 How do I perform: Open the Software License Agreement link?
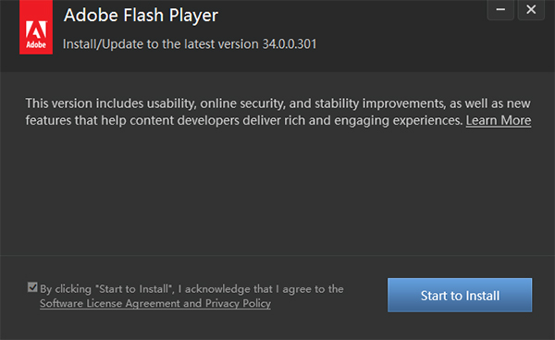(x=110, y=303)
